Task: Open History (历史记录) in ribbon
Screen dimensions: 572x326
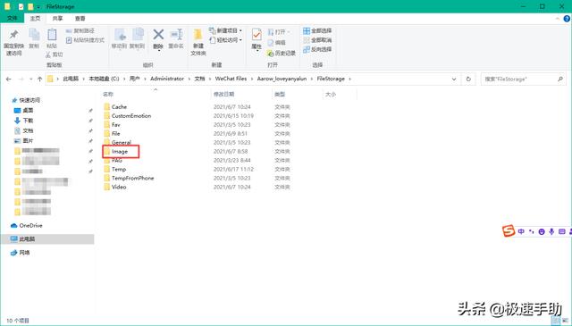Action: (x=282, y=54)
